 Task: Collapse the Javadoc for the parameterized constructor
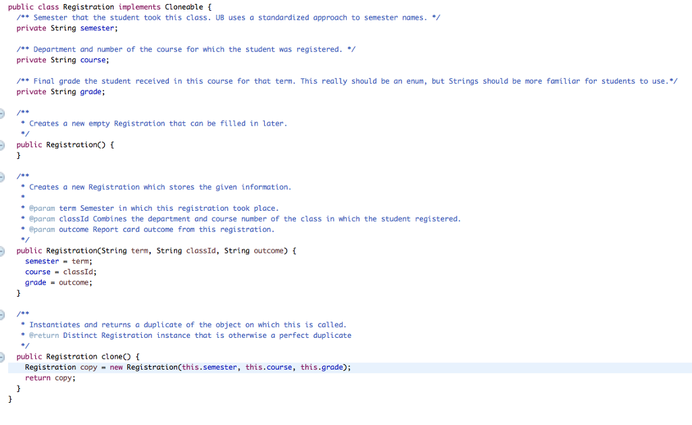click(2, 176)
